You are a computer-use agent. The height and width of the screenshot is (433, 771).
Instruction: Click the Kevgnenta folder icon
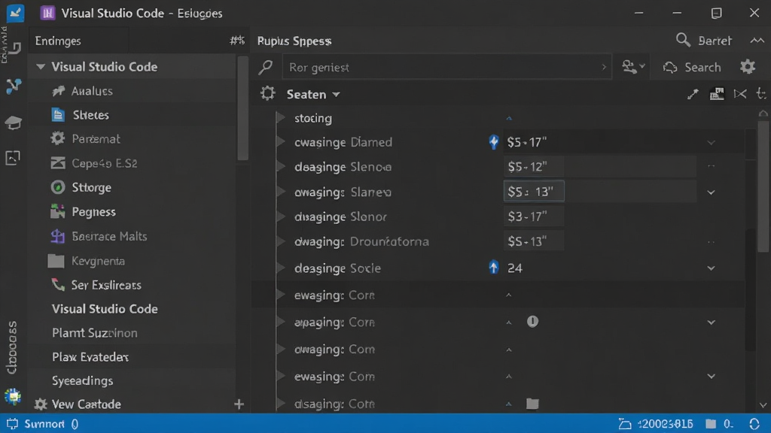pos(56,261)
